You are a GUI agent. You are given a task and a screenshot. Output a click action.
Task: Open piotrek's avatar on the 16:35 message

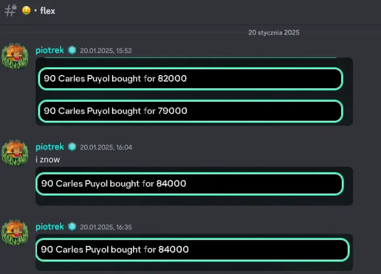[x=15, y=232]
